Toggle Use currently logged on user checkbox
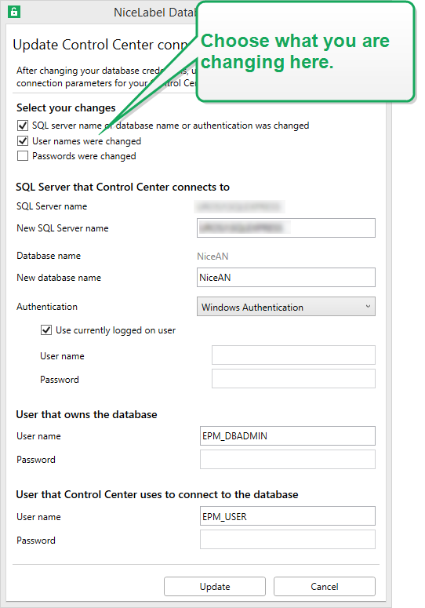The width and height of the screenshot is (425, 608). [x=46, y=330]
